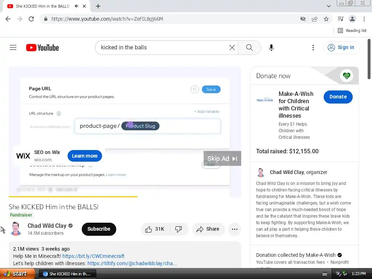372x279 pixels.
Task: Click the browser forward arrow
Action: click(20, 19)
